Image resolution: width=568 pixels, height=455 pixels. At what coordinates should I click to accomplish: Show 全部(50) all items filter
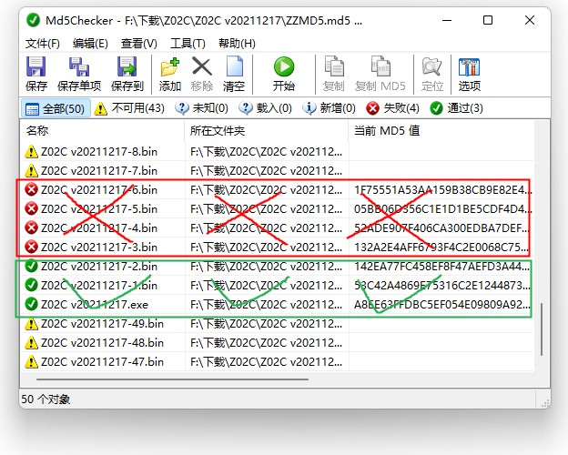coord(55,108)
